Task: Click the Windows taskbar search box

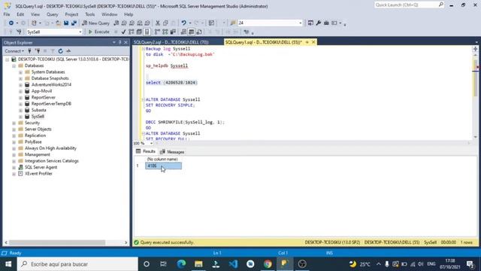Action: (77, 264)
